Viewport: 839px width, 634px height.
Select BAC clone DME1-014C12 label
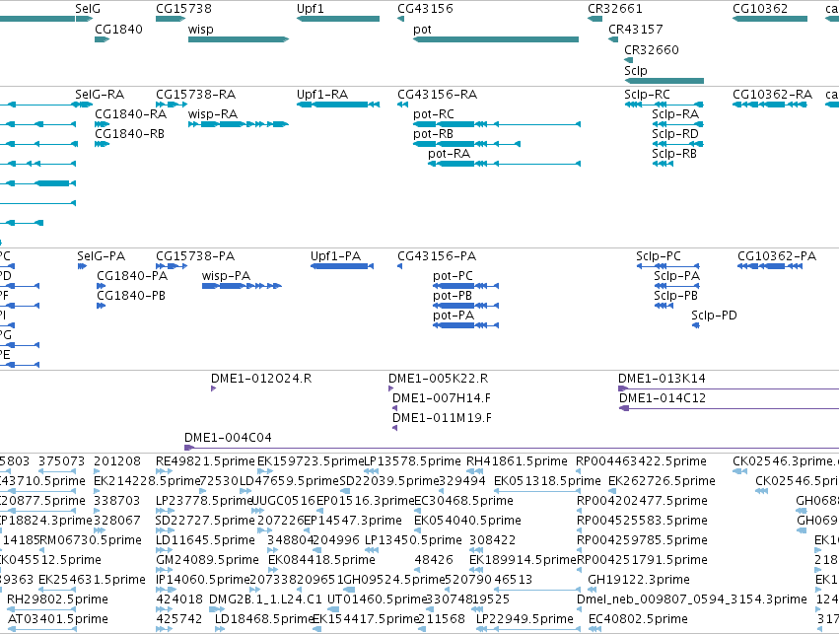(x=662, y=398)
